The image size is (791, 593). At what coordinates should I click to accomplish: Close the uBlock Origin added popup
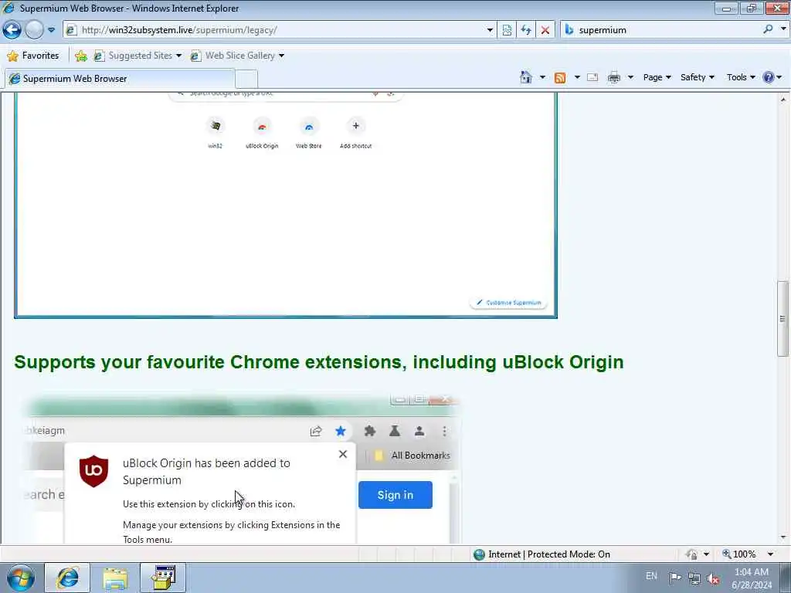343,454
